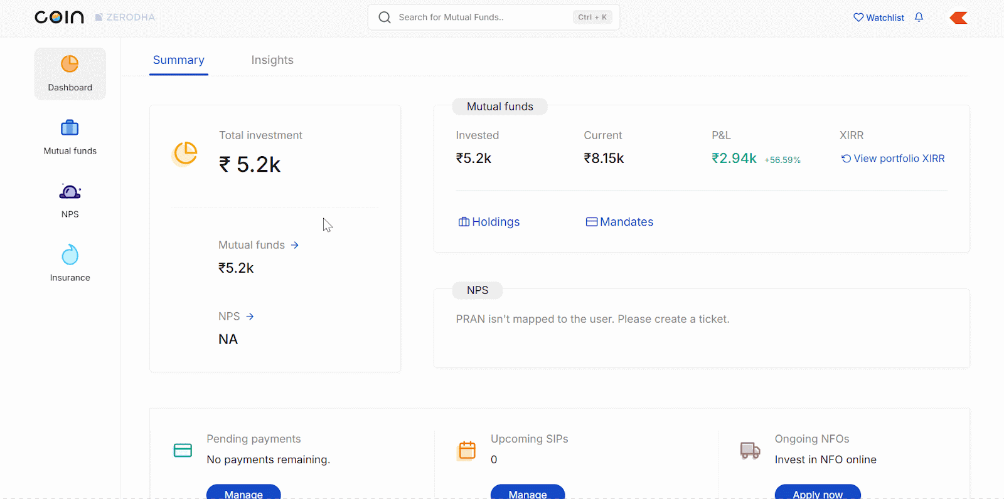Go to NPS section in sidebar

tap(70, 192)
